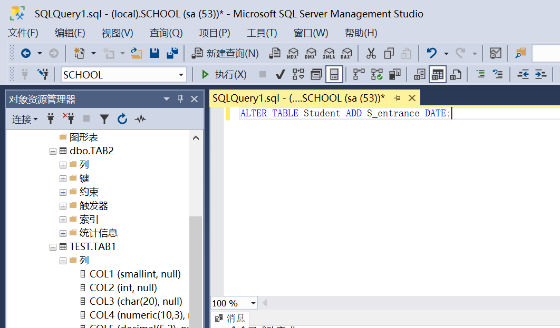Open the activity monitor icon

[x=140, y=118]
